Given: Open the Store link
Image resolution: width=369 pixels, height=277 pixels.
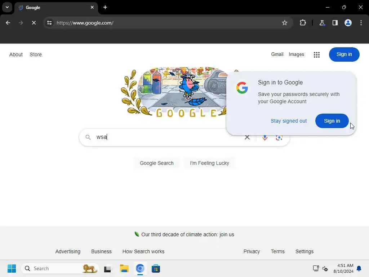Looking at the screenshot, I should click(36, 54).
